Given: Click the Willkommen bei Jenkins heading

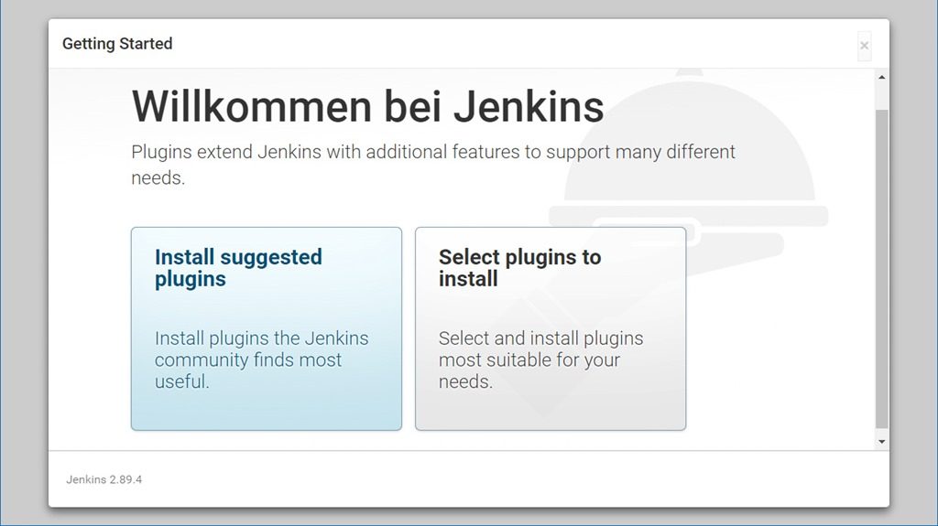Looking at the screenshot, I should (367, 107).
